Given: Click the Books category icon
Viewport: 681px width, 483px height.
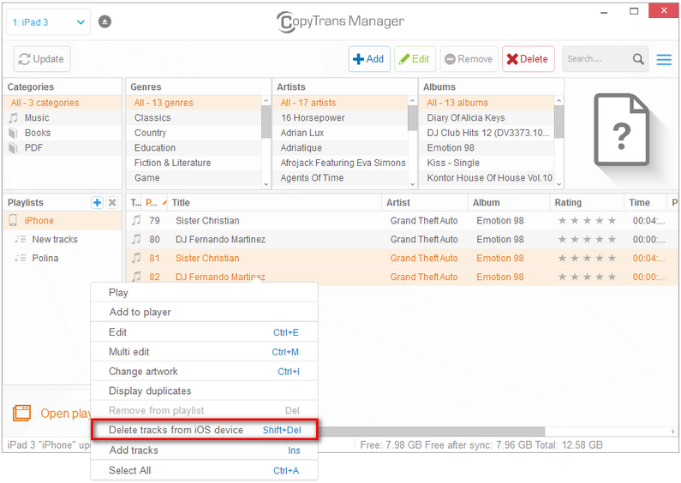Looking at the screenshot, I should click(14, 133).
